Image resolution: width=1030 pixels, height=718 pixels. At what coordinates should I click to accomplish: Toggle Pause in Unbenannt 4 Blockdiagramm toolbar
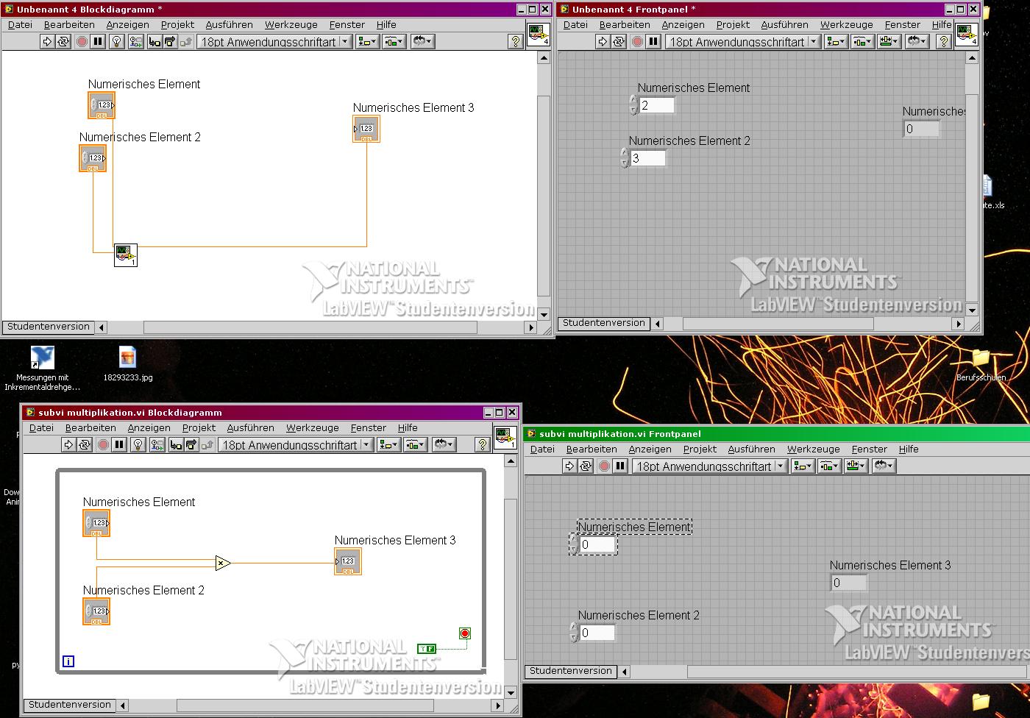click(98, 42)
